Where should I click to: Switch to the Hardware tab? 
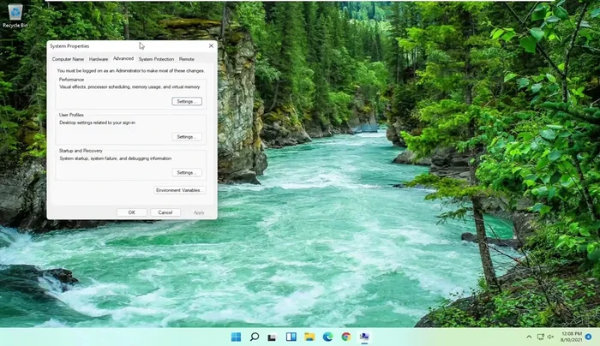coord(99,59)
